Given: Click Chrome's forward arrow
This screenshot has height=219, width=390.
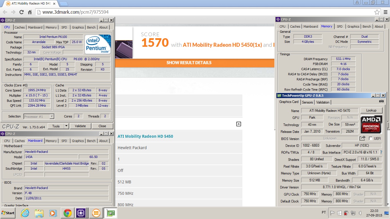Looking at the screenshot, I should pos(13,12).
